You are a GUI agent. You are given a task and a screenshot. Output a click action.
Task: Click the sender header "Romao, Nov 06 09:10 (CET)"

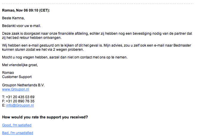pyautogui.click(x=26, y=10)
